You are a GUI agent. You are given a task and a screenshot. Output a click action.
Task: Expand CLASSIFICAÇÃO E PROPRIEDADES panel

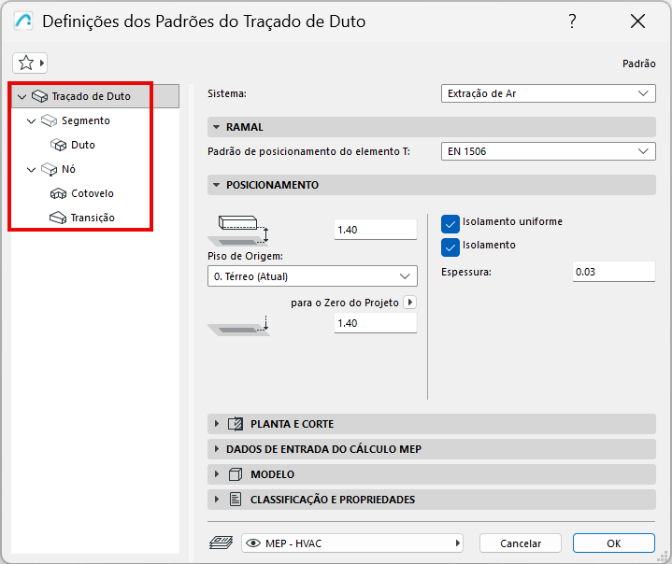pos(217,500)
